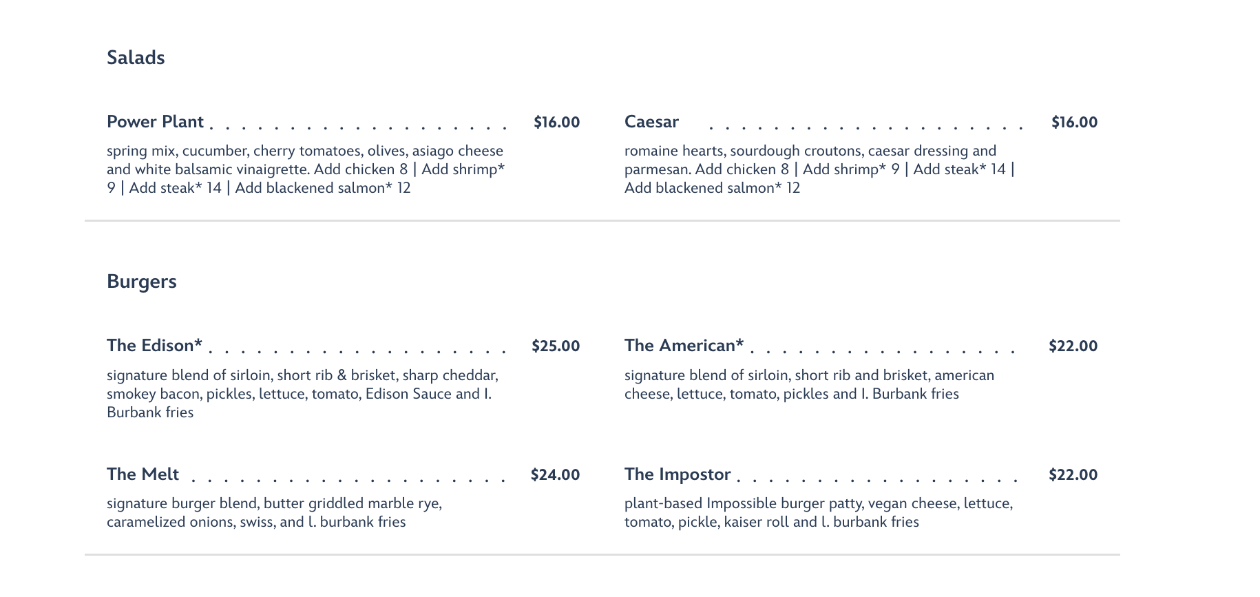Screen dimensions: 1260x597
Task: Click The Impostor plant-based patty description
Action: (x=819, y=513)
